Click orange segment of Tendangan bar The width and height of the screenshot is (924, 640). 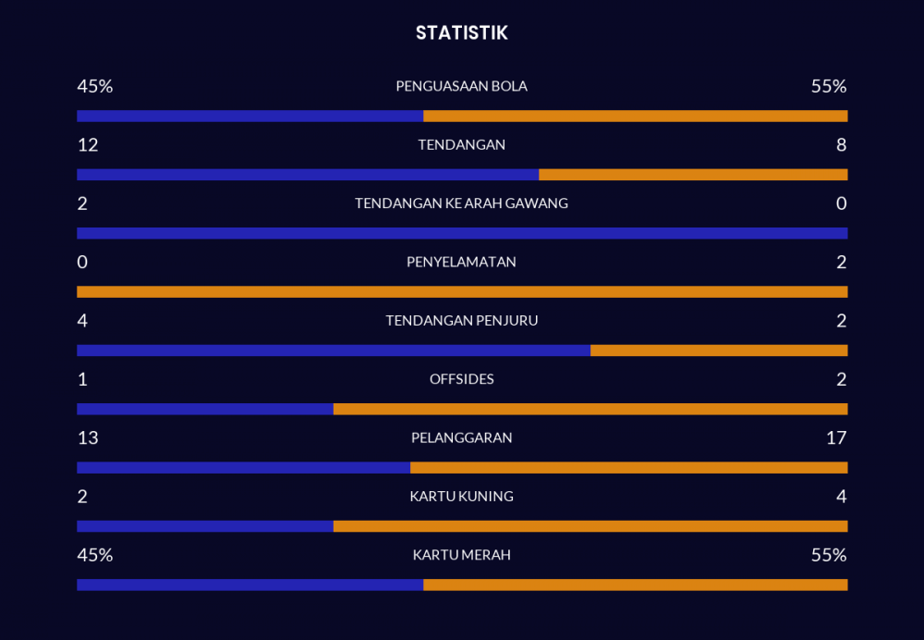(693, 175)
